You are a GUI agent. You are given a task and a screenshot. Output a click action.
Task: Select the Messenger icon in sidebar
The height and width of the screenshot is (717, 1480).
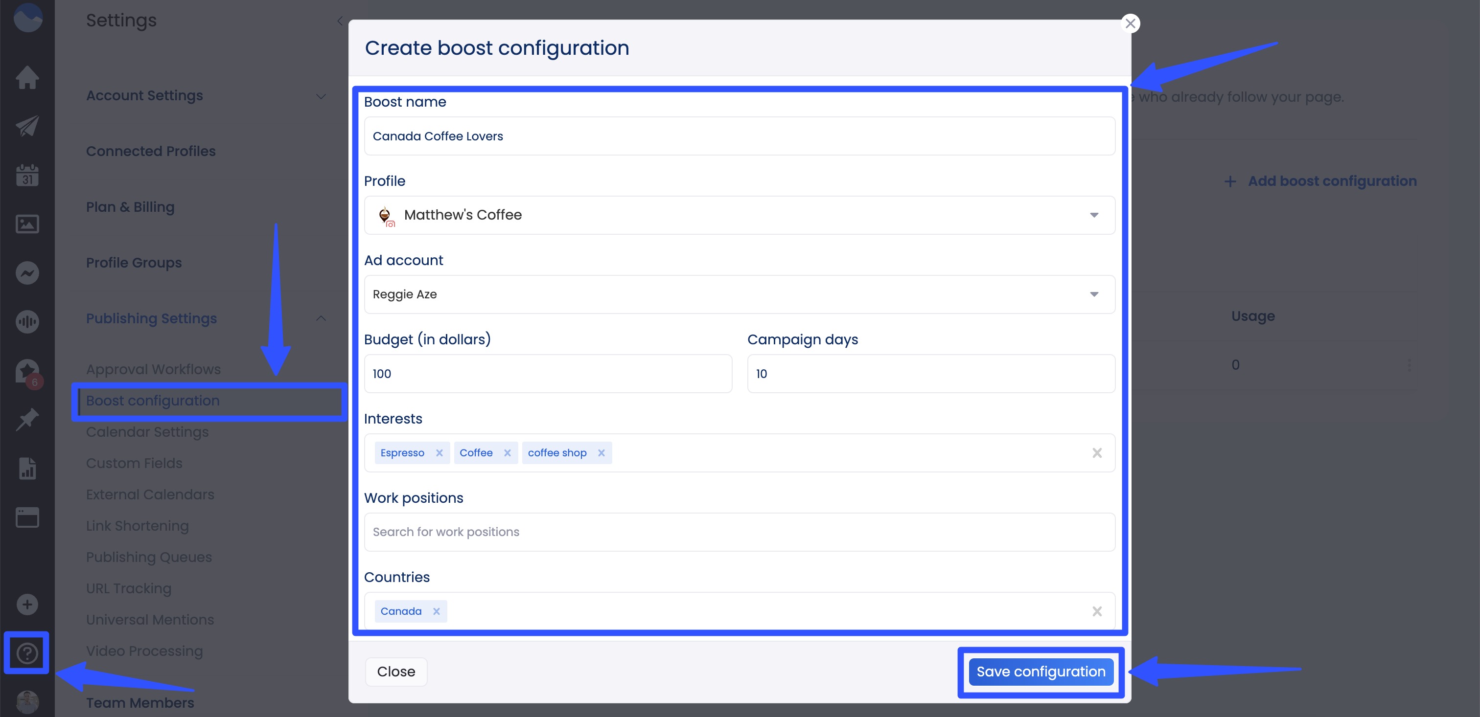(x=27, y=273)
